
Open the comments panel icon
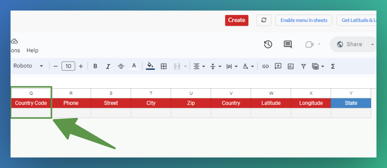point(288,44)
